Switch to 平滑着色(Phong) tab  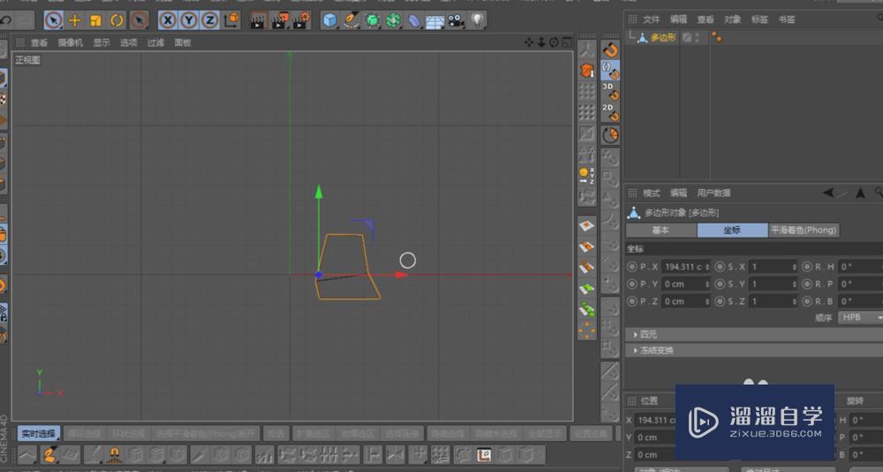tap(804, 230)
